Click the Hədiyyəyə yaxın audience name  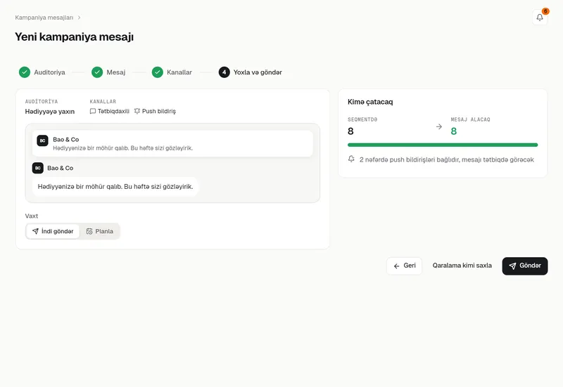tap(50, 112)
